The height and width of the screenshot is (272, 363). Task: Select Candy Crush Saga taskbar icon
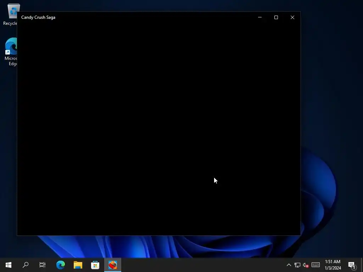(113, 265)
